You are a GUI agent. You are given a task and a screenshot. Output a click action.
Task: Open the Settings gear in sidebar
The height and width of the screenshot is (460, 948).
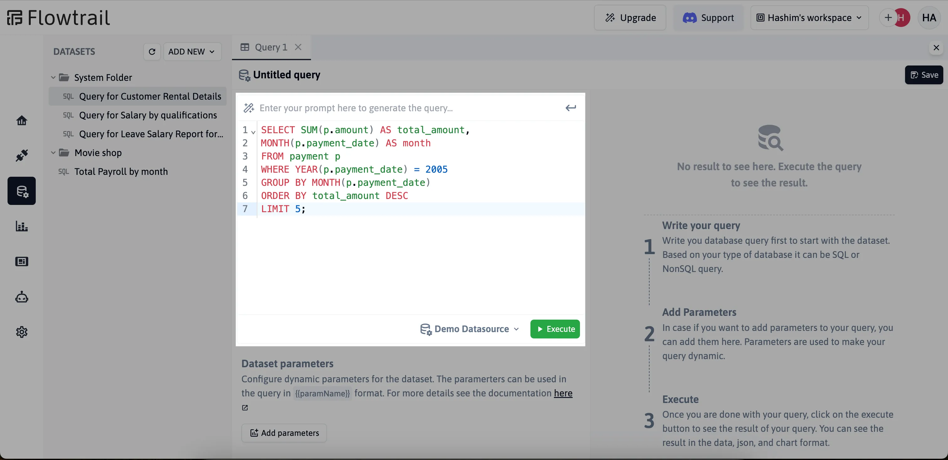[x=22, y=332]
